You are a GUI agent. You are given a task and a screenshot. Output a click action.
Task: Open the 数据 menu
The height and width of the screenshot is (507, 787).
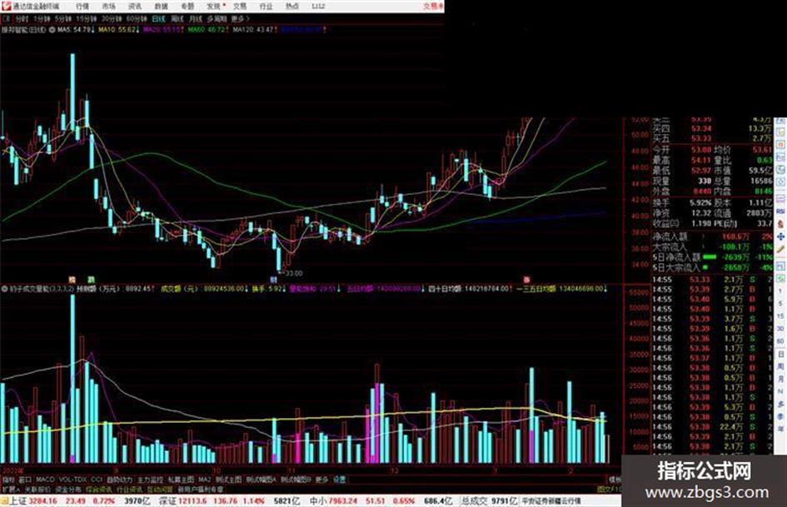coord(161,7)
